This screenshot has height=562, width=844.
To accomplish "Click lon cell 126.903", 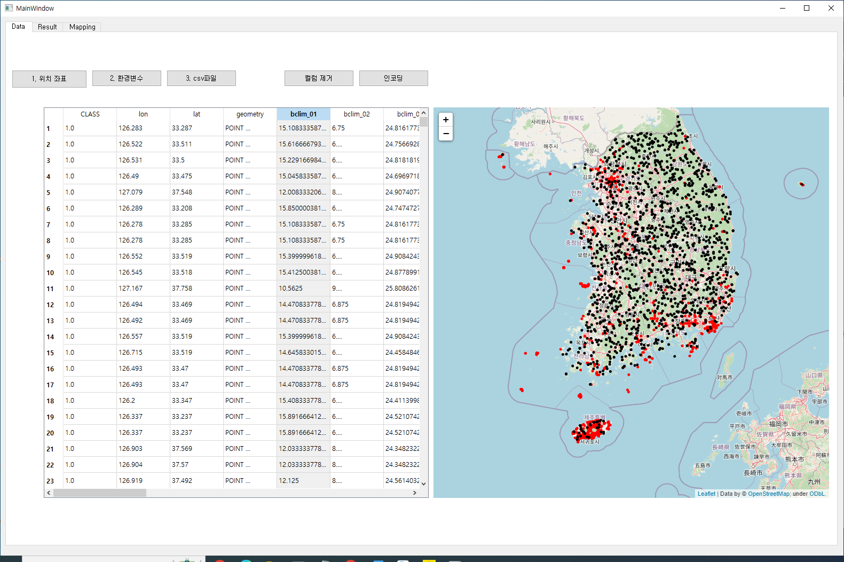I will click(x=144, y=449).
